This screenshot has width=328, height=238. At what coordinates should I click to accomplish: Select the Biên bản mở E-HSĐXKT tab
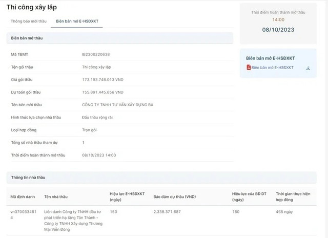click(x=77, y=21)
